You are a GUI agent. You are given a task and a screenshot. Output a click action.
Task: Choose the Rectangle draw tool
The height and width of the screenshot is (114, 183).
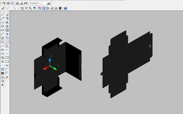[x=3, y=30]
